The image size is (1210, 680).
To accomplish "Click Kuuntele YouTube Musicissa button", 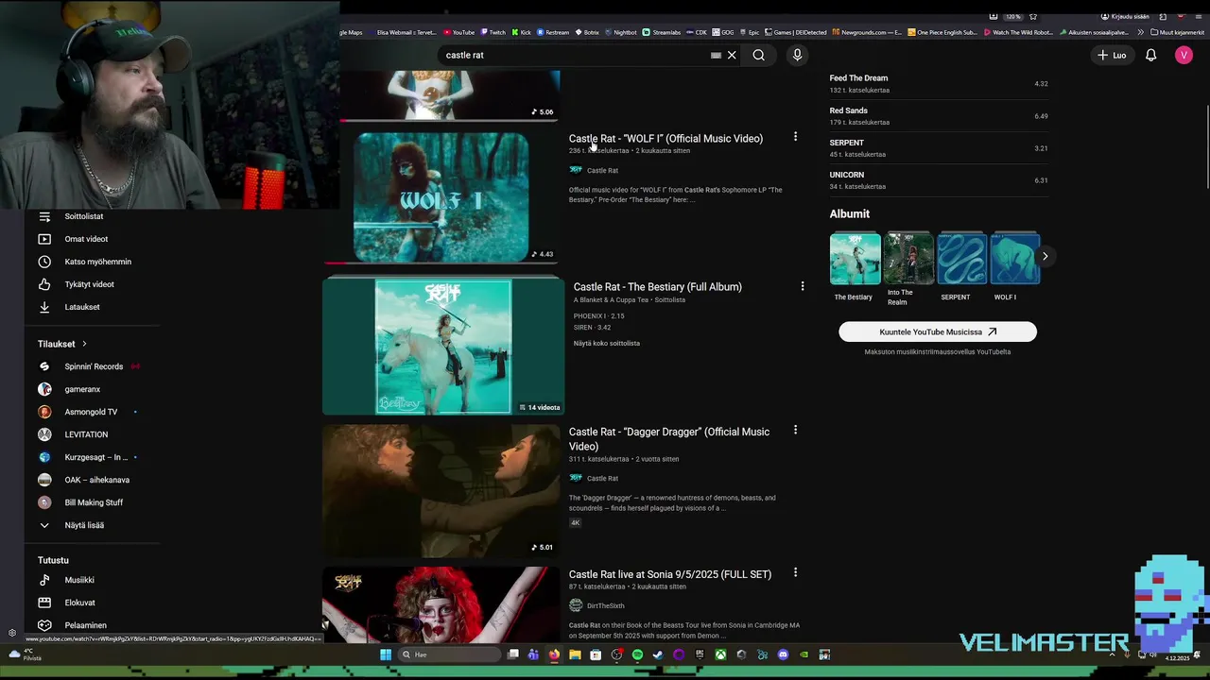I will click(x=938, y=331).
